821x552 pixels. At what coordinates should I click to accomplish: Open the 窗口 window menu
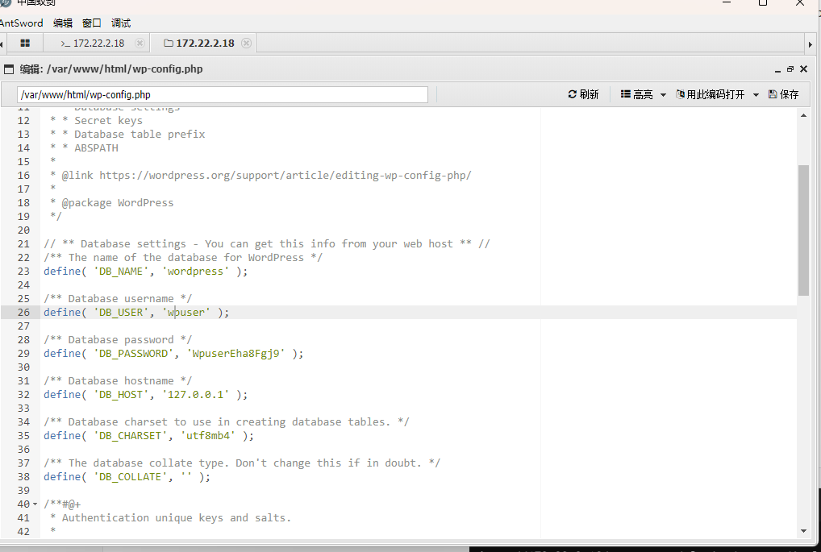[92, 23]
